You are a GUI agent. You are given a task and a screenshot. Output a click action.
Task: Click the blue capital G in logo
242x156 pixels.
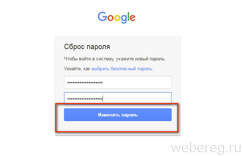pos(102,17)
